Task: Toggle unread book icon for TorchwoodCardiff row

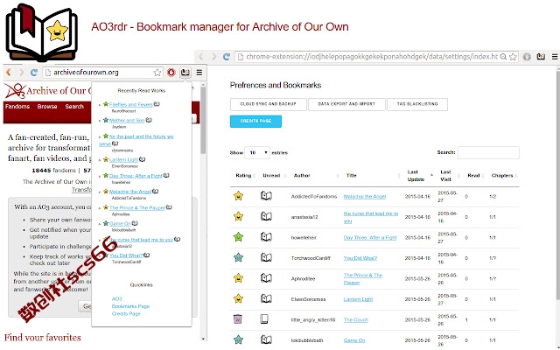Action: click(x=266, y=257)
